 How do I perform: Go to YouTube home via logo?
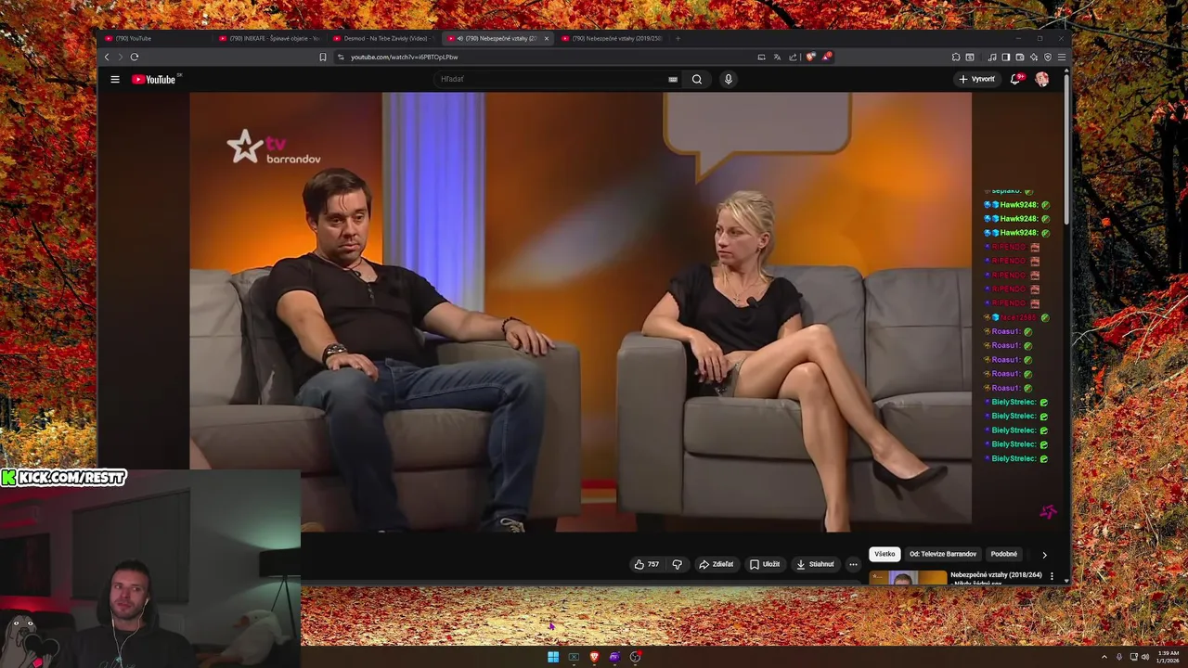coord(154,79)
